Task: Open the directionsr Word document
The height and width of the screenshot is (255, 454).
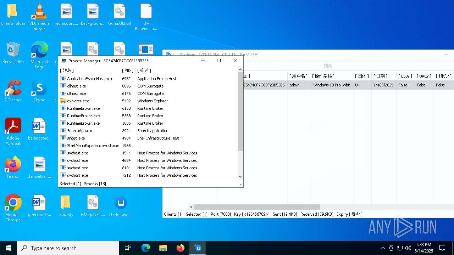Action: click(x=39, y=206)
